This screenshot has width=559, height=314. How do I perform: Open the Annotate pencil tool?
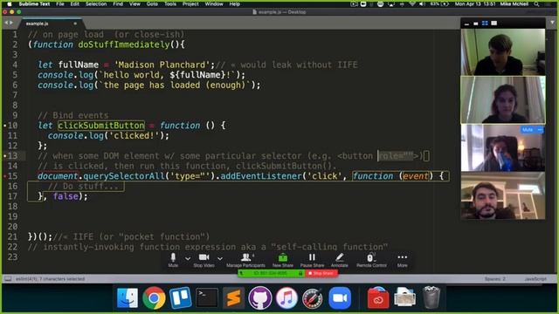coord(340,260)
